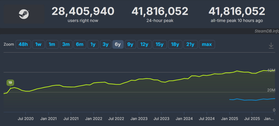Click the Zoom label text
The width and height of the screenshot is (279, 126).
coord(9,44)
